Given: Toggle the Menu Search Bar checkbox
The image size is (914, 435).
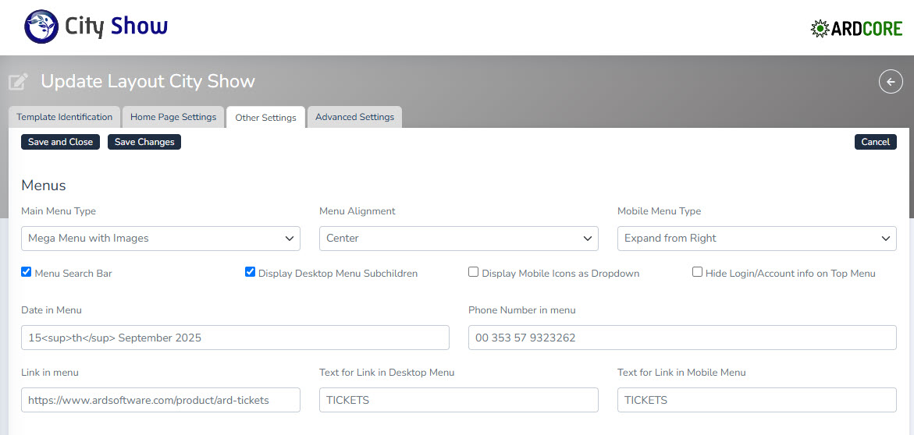Looking at the screenshot, I should click(x=27, y=272).
